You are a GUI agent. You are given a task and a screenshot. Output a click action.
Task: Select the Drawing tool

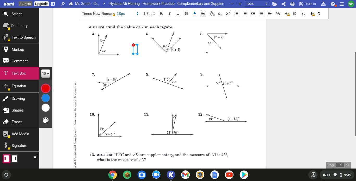[x=20, y=99]
